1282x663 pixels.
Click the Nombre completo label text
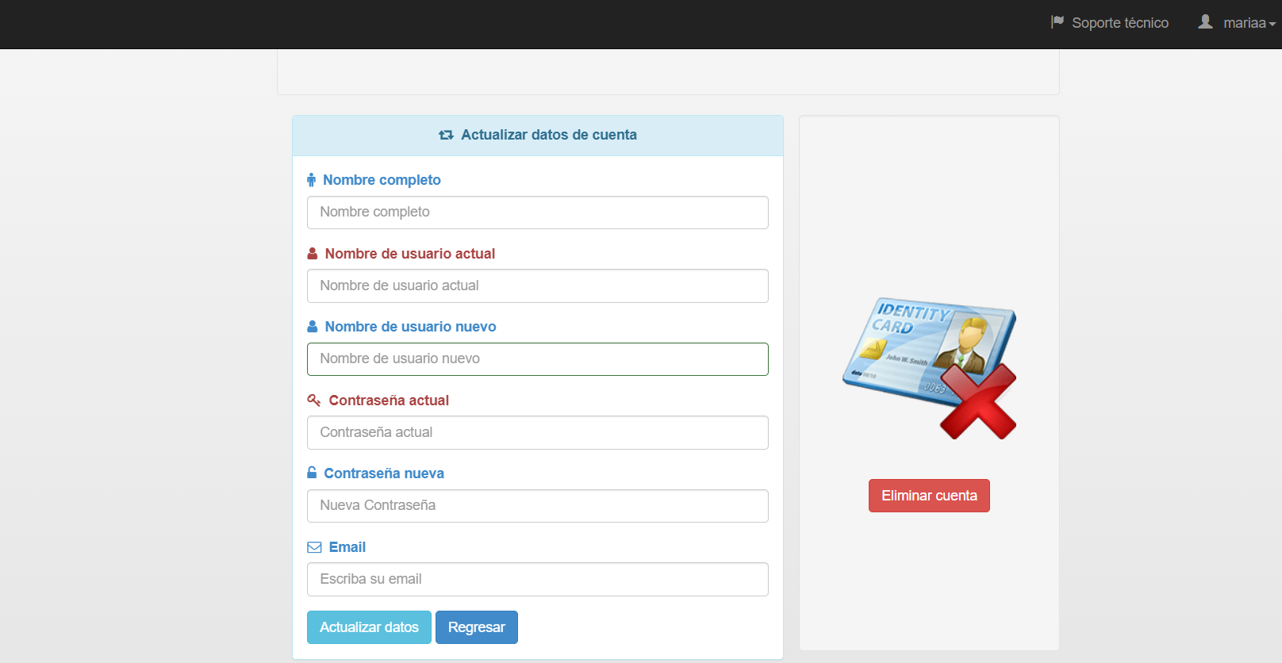pos(382,180)
